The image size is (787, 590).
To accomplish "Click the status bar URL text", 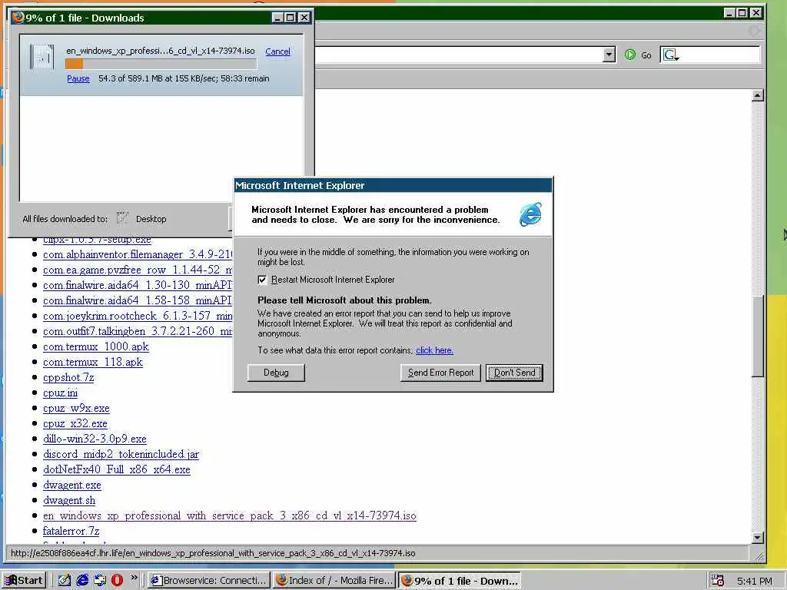I will (x=213, y=553).
